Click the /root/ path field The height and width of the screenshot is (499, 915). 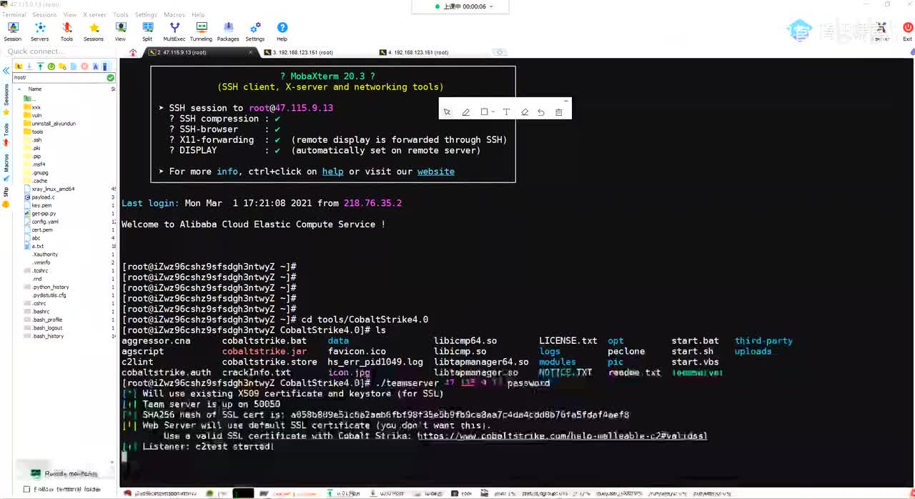(59, 77)
